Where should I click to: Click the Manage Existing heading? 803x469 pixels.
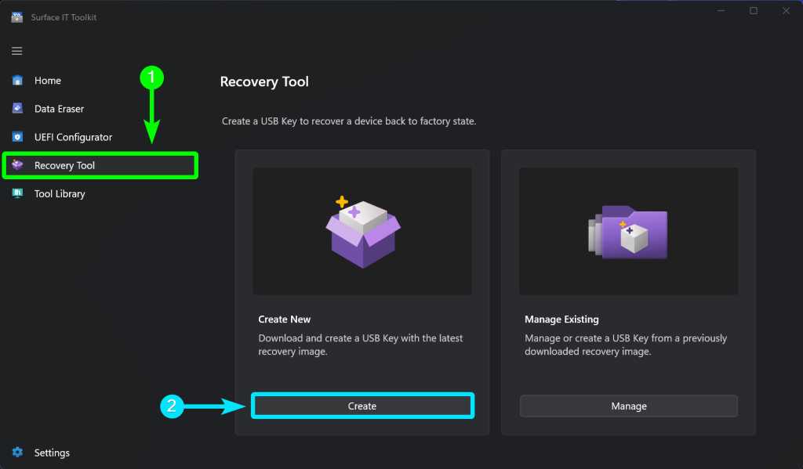point(561,319)
